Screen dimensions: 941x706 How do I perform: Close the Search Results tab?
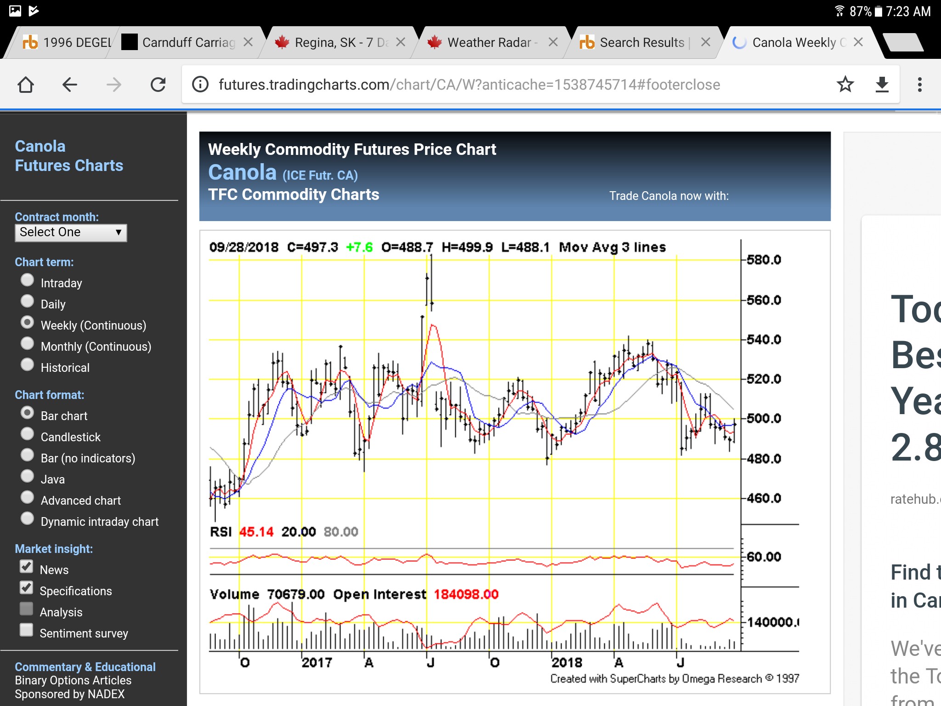[706, 42]
